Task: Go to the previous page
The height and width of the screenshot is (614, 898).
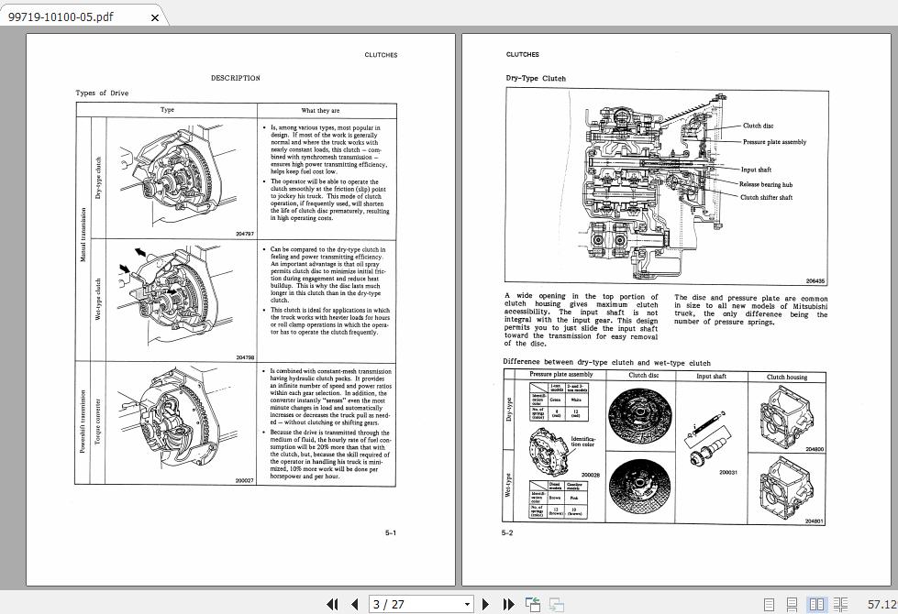Action: tap(355, 605)
